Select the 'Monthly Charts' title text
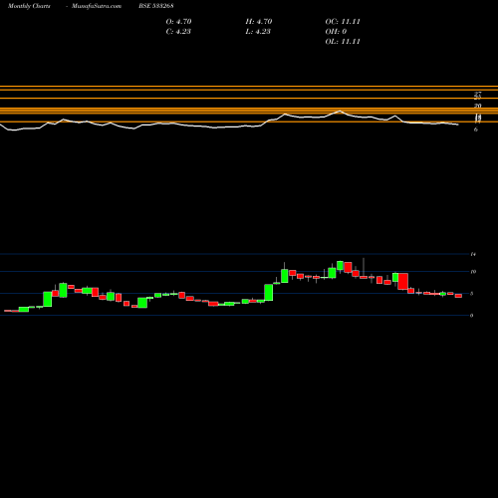Viewport: 498px width, 498px height. tap(29, 6)
